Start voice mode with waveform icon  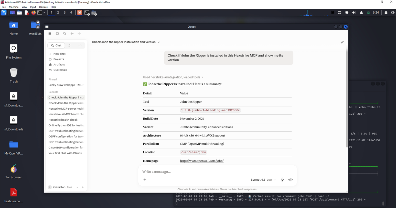coord(291,180)
